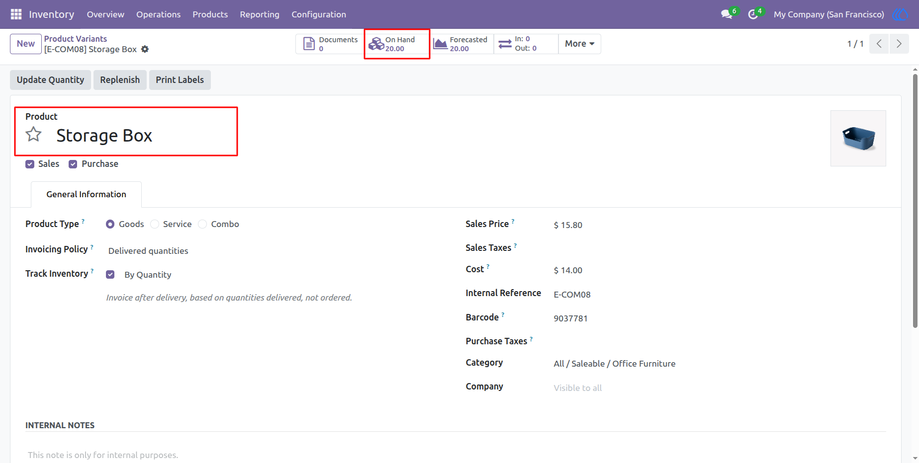Open the conversations chat bubble icon
Image resolution: width=919 pixels, height=463 pixels.
(727, 14)
